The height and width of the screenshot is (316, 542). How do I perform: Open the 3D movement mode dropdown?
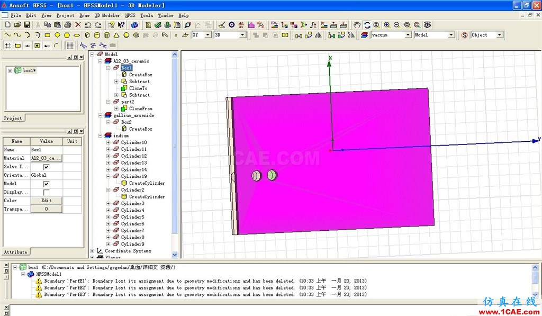(242, 35)
